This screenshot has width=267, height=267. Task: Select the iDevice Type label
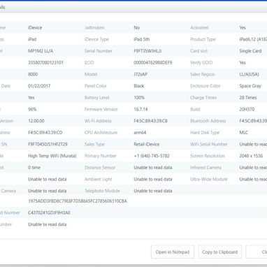click(x=96, y=39)
